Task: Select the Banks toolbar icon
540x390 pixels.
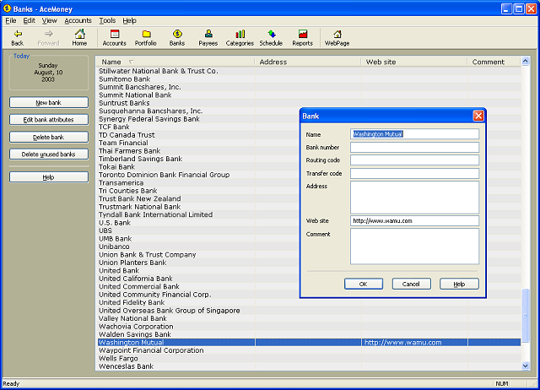Action: tap(177, 37)
